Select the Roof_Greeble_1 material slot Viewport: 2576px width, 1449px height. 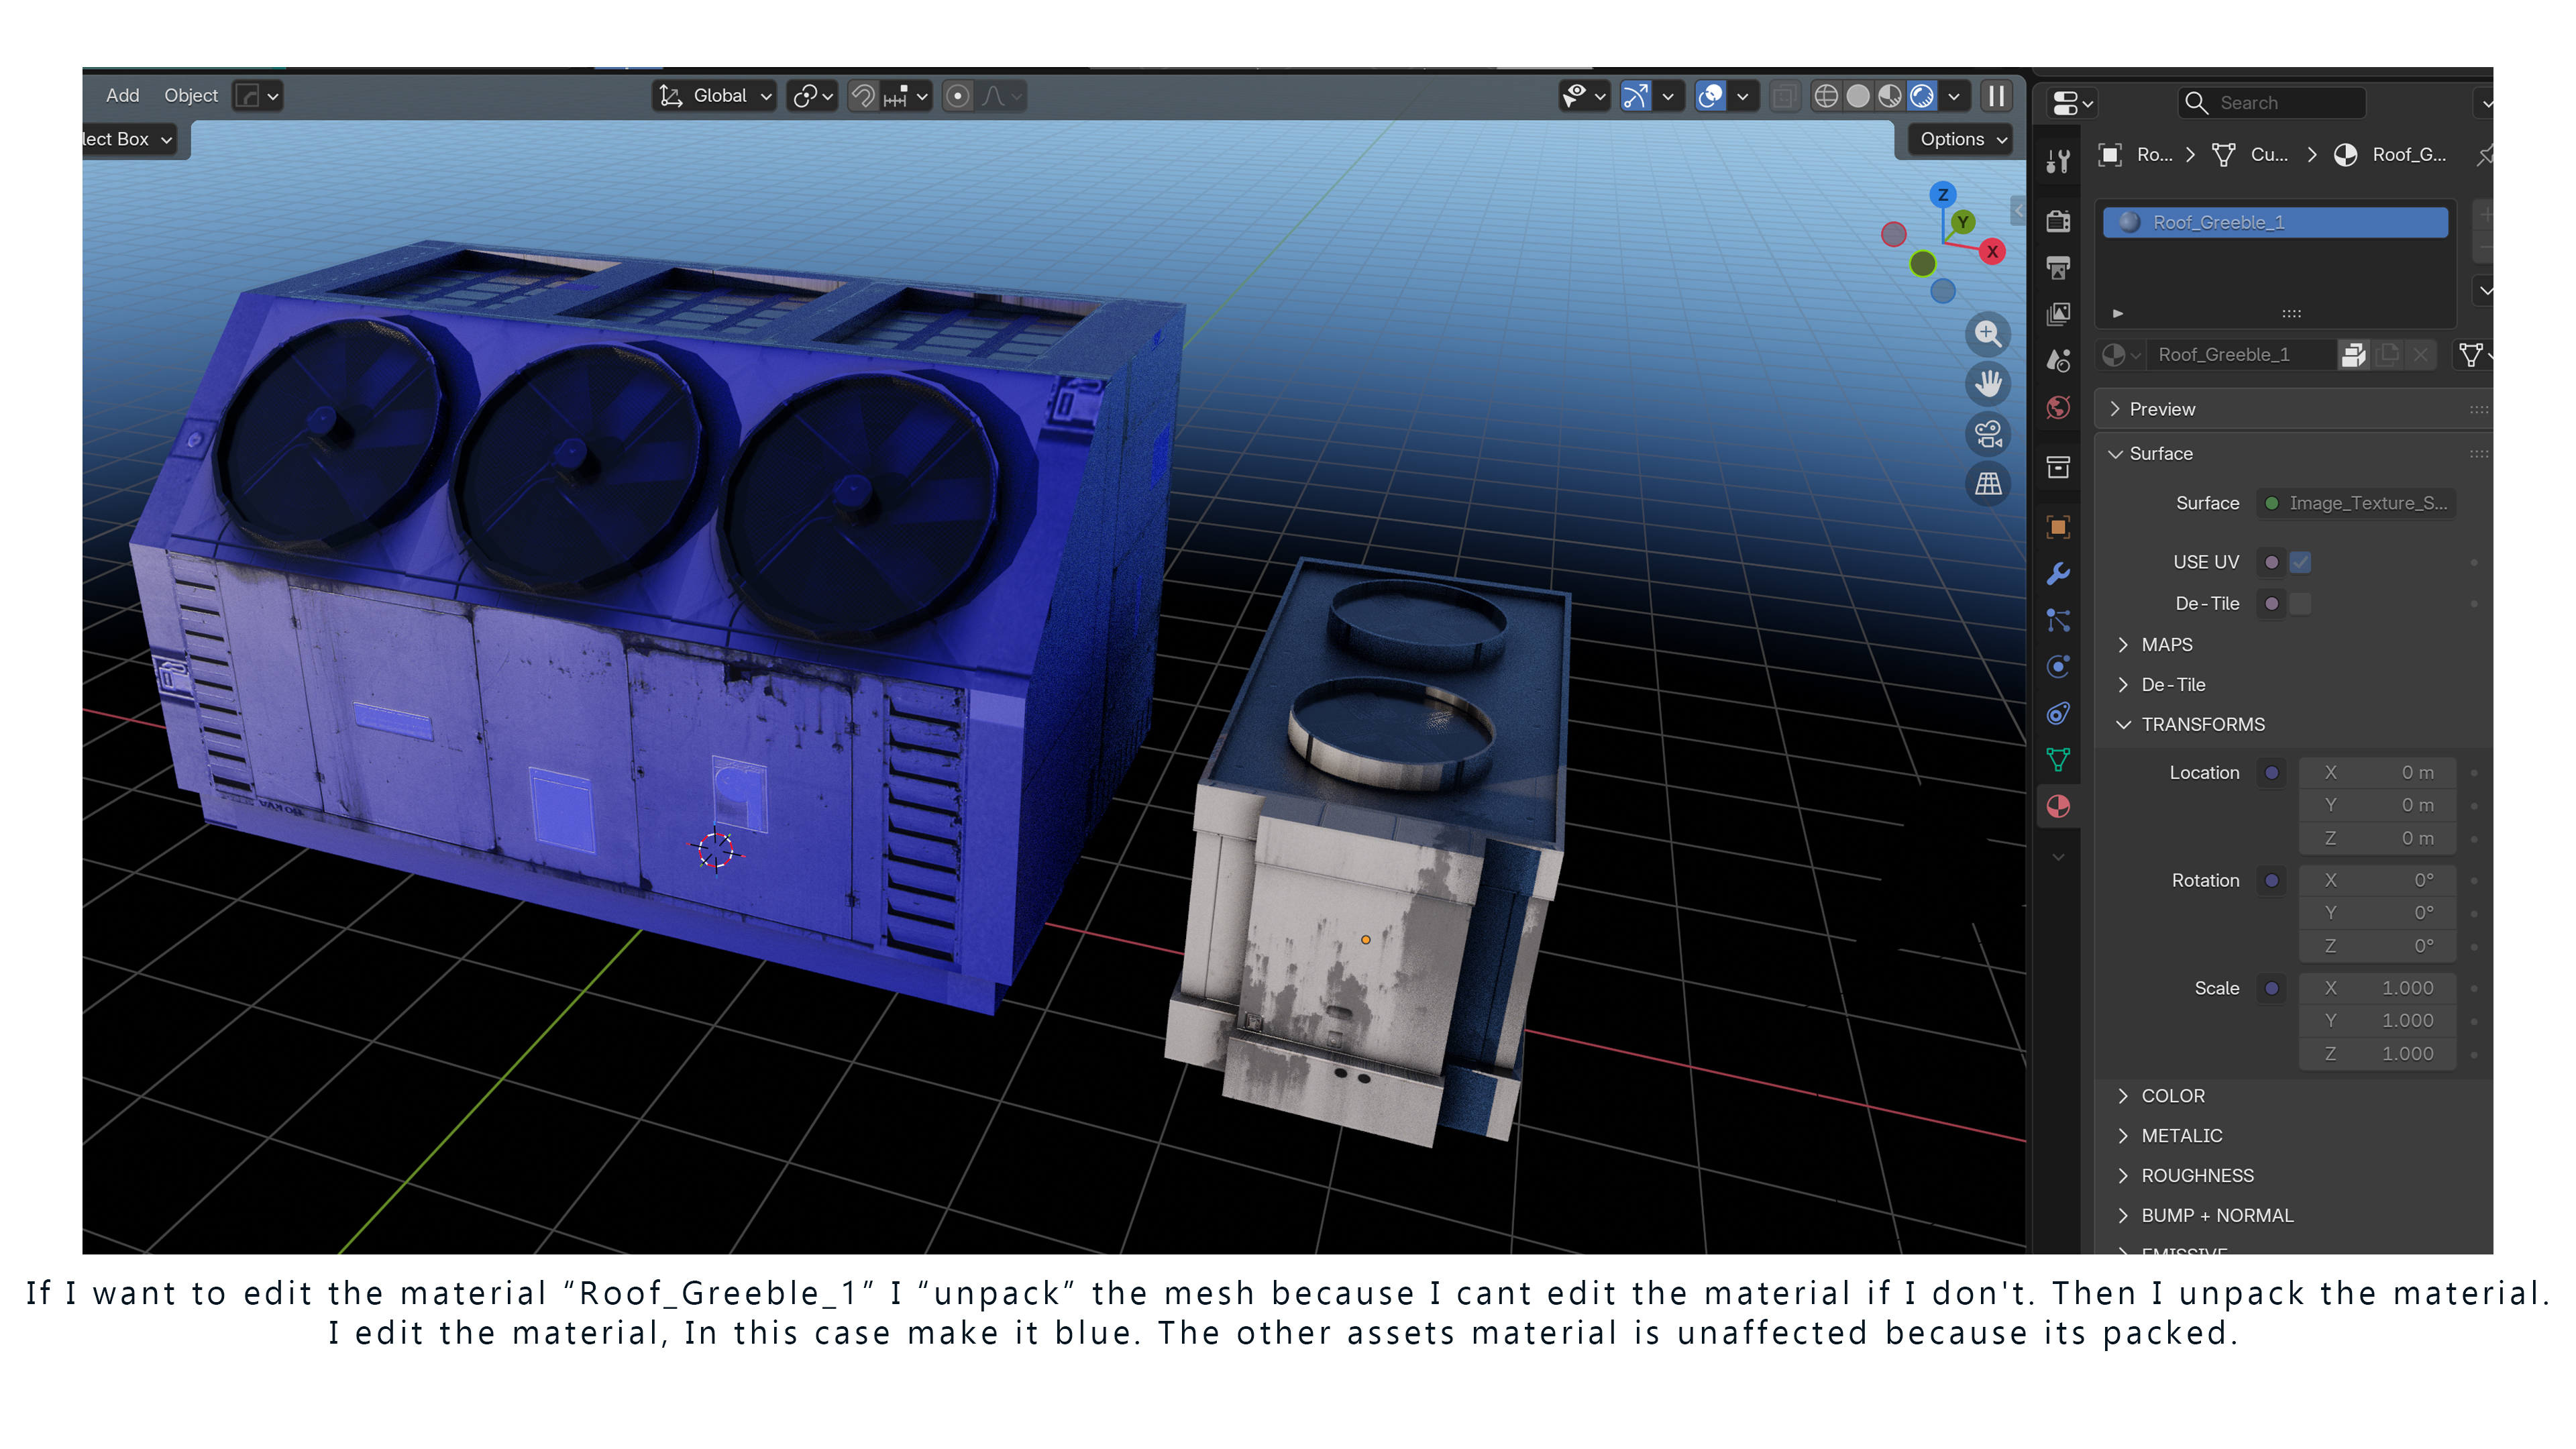tap(2275, 222)
